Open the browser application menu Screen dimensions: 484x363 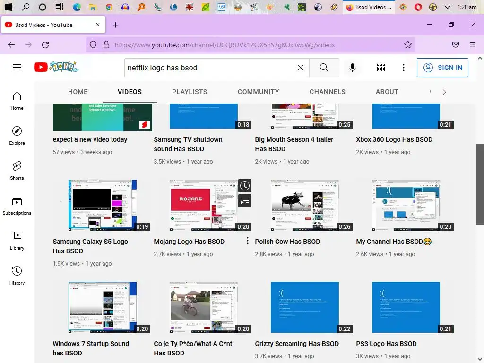[x=472, y=45]
